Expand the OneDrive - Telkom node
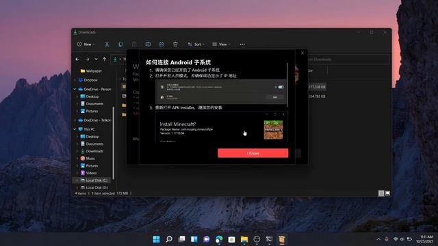Screen dimensions: 438x246 (75, 120)
